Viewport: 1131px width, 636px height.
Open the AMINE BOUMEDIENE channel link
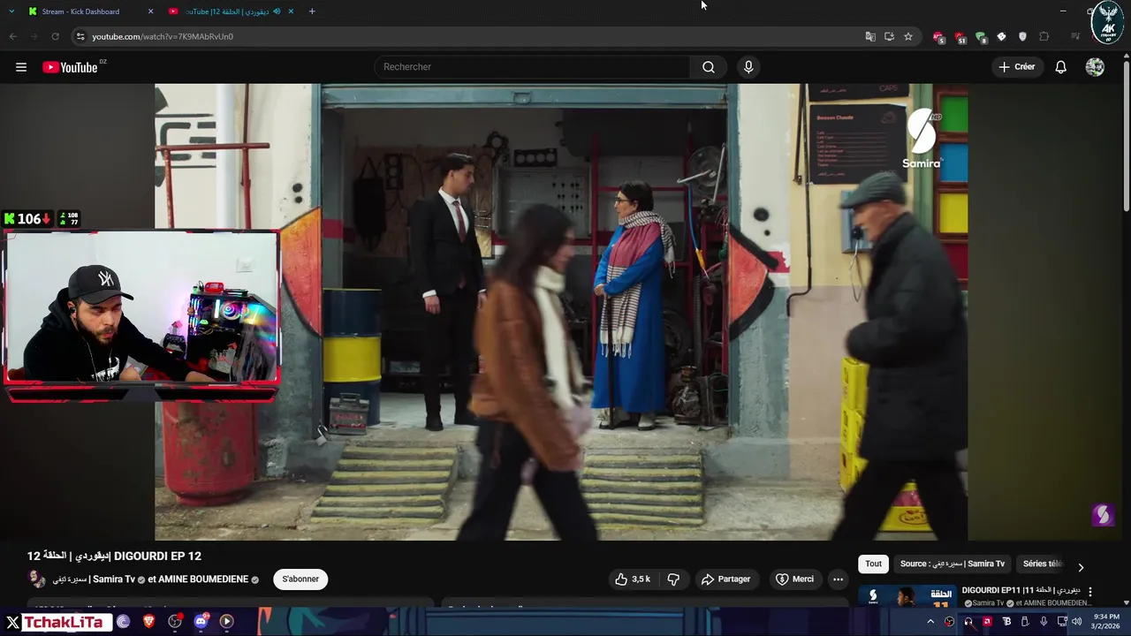pyautogui.click(x=203, y=579)
